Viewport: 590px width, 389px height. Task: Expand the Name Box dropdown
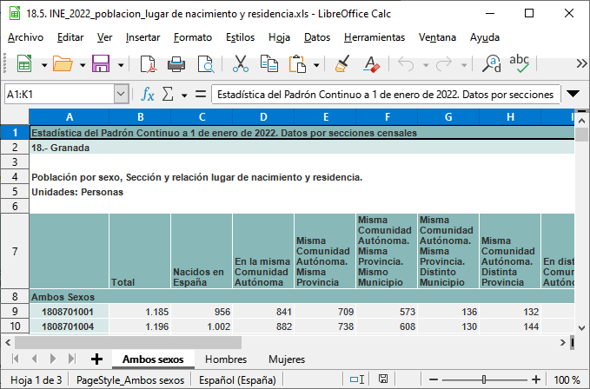(x=121, y=94)
